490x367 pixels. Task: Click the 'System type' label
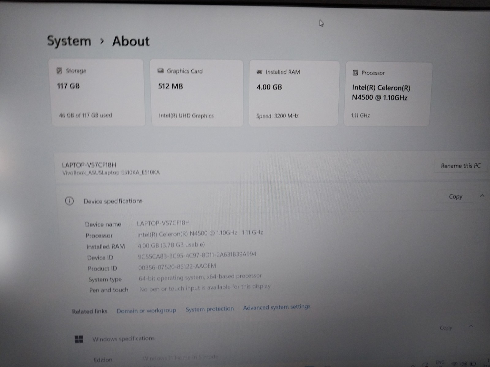coord(105,279)
